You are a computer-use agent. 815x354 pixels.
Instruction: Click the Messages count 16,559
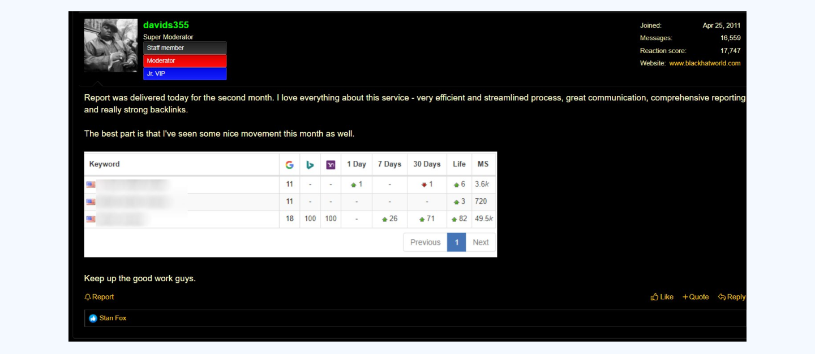point(730,38)
